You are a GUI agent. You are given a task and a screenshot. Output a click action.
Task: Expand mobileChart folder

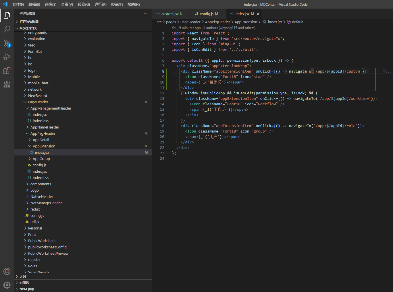83,83
